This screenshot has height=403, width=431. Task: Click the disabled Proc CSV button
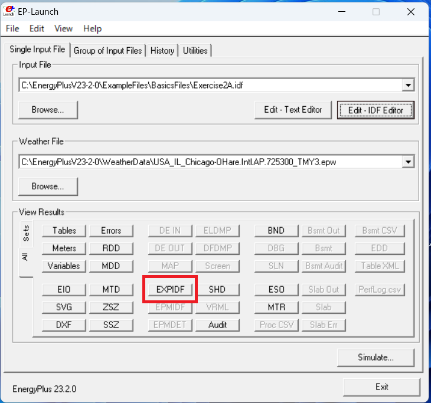(276, 325)
